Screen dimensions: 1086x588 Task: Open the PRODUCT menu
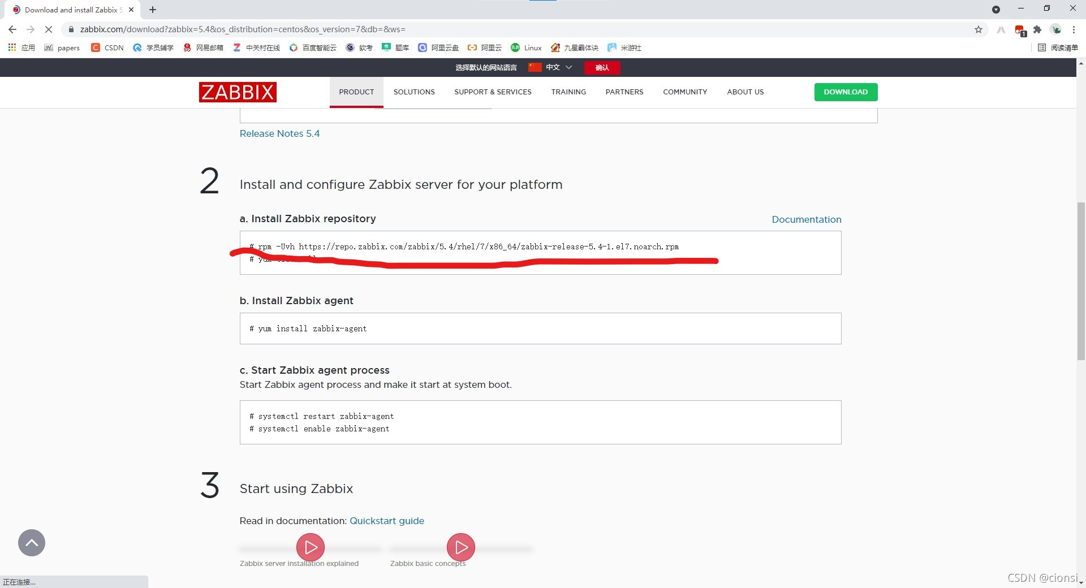click(x=356, y=92)
